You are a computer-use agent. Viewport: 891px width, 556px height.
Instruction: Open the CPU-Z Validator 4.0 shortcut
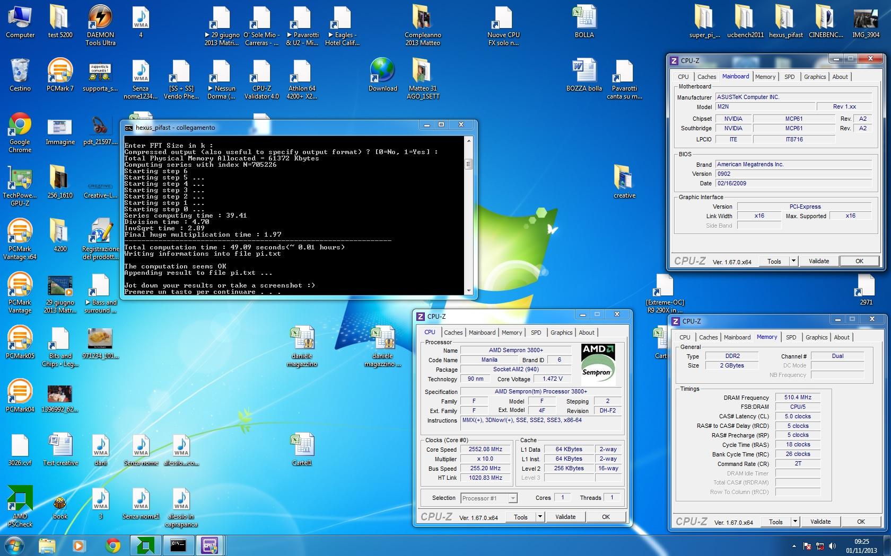pos(261,79)
